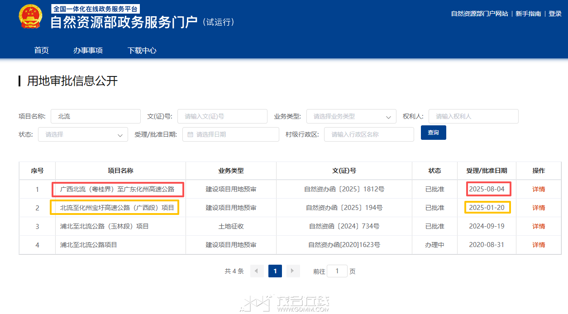Open 详情 for 浦北至北流公路（玉林段）row
568x314 pixels.
coord(539,226)
